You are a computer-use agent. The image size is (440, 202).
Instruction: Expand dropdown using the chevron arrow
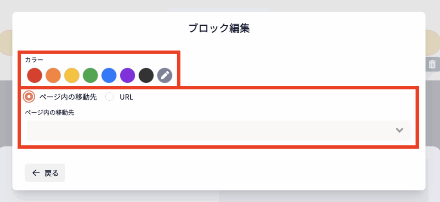click(399, 130)
